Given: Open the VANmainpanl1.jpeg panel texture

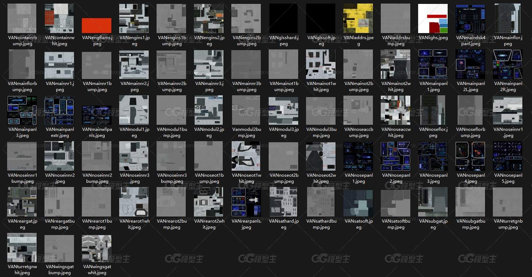Looking at the screenshot, I should (433, 64).
